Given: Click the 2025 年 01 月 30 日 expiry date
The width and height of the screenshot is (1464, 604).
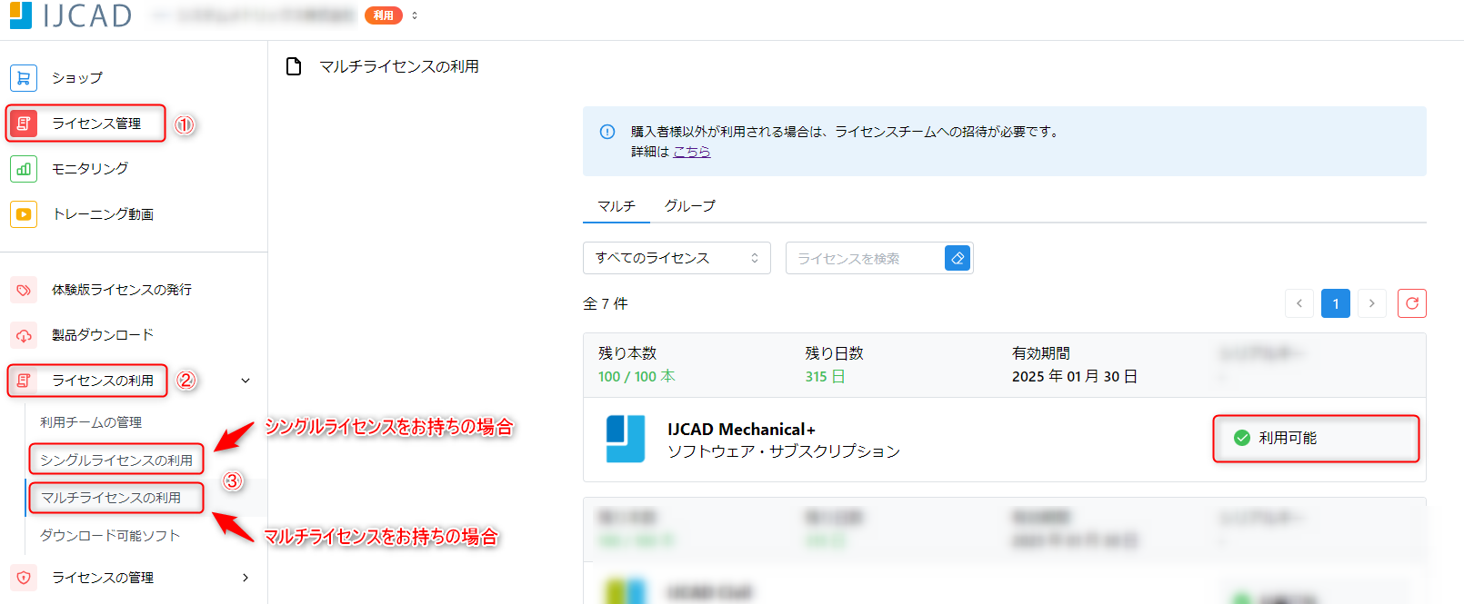Looking at the screenshot, I should (1075, 376).
